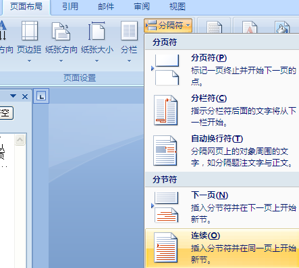Image resolution: width=299 pixels, height=268 pixels.
Task: Switch to the 视图 tab
Action: click(178, 7)
